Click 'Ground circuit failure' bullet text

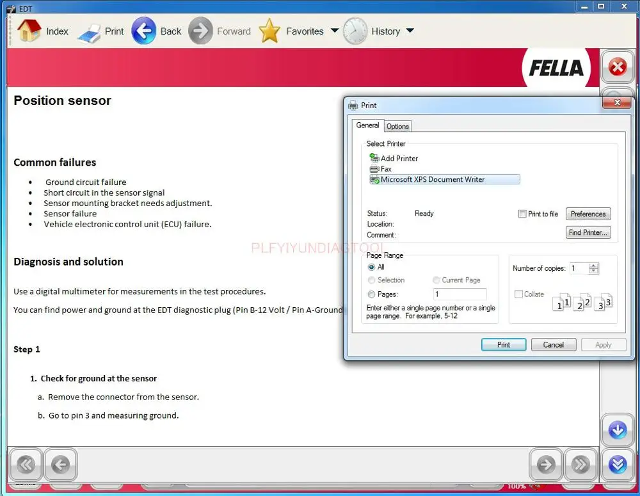pos(86,182)
